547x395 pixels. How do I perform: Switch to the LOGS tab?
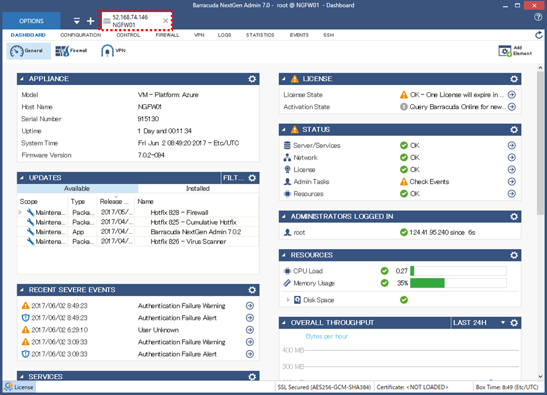[225, 35]
